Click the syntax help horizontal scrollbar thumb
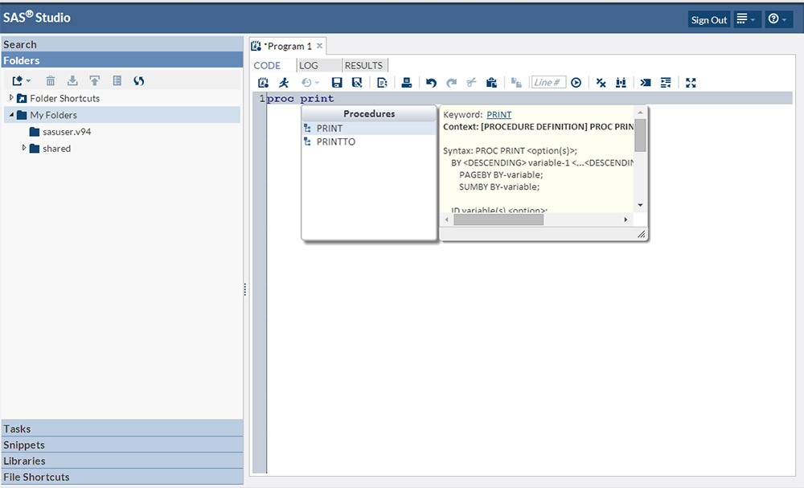This screenshot has width=804, height=488. (x=498, y=219)
